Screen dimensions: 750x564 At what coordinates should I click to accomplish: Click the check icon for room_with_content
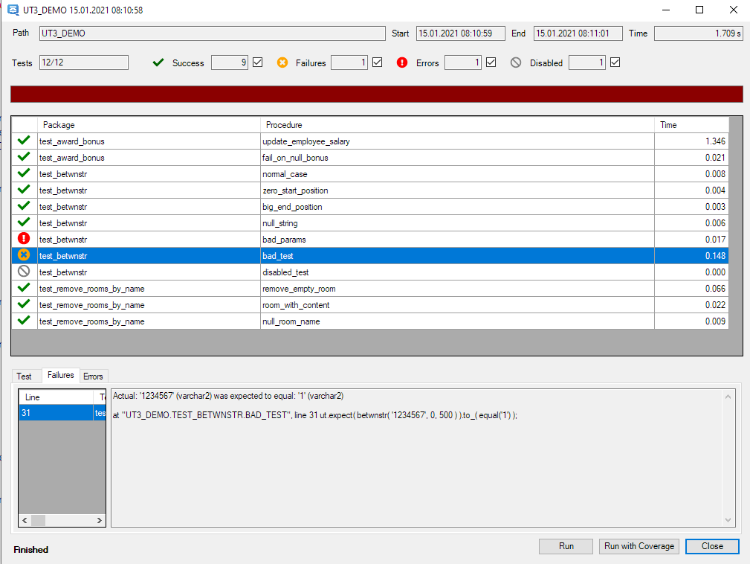pyautogui.click(x=24, y=304)
